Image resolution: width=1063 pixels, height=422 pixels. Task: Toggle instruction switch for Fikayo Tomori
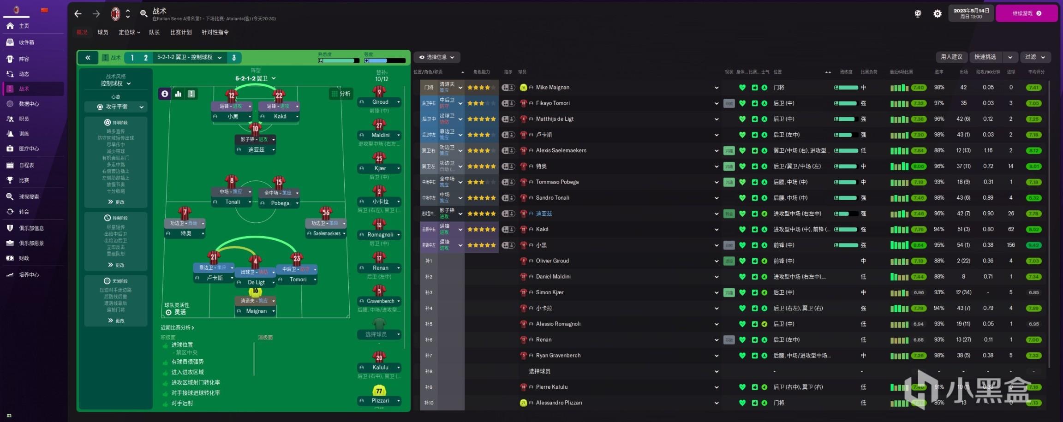pos(508,103)
